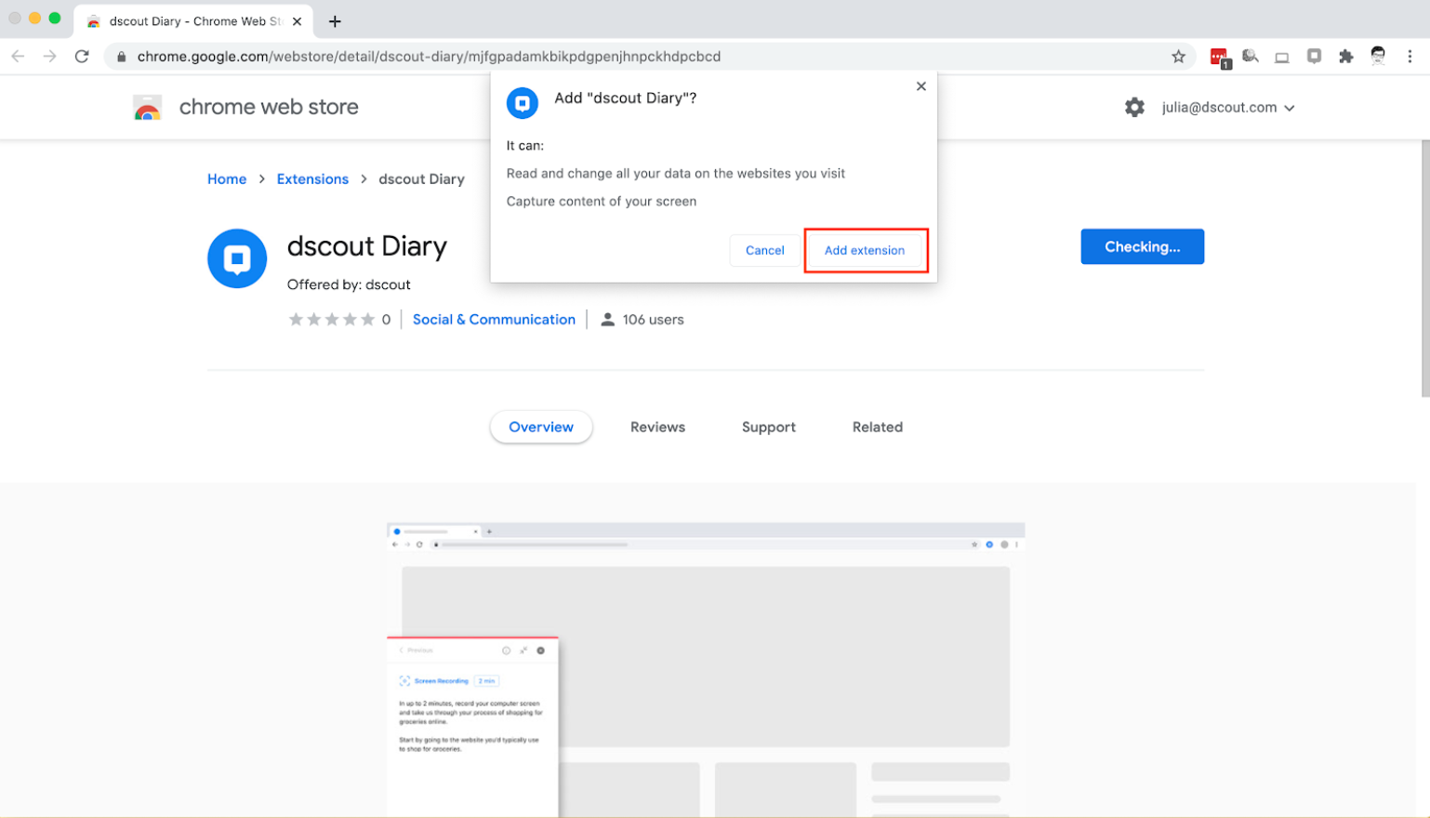Image resolution: width=1430 pixels, height=818 pixels.
Task: Click the chrome web store logo
Action: point(147,108)
